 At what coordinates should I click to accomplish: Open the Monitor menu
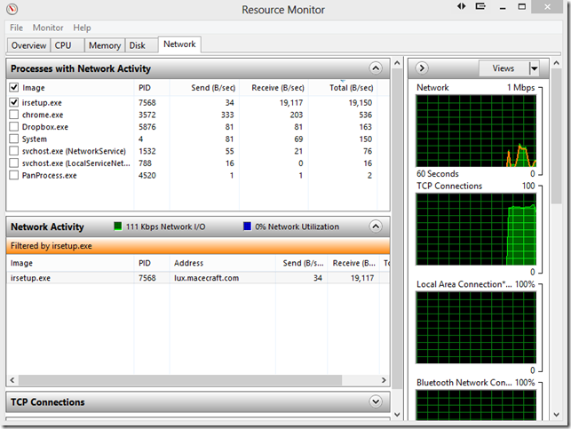(x=48, y=28)
